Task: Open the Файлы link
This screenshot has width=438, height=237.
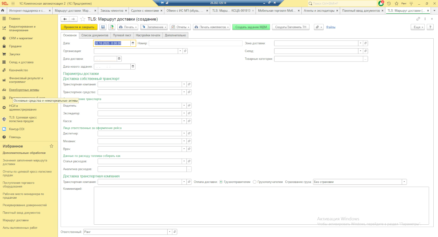Action: click(331, 27)
